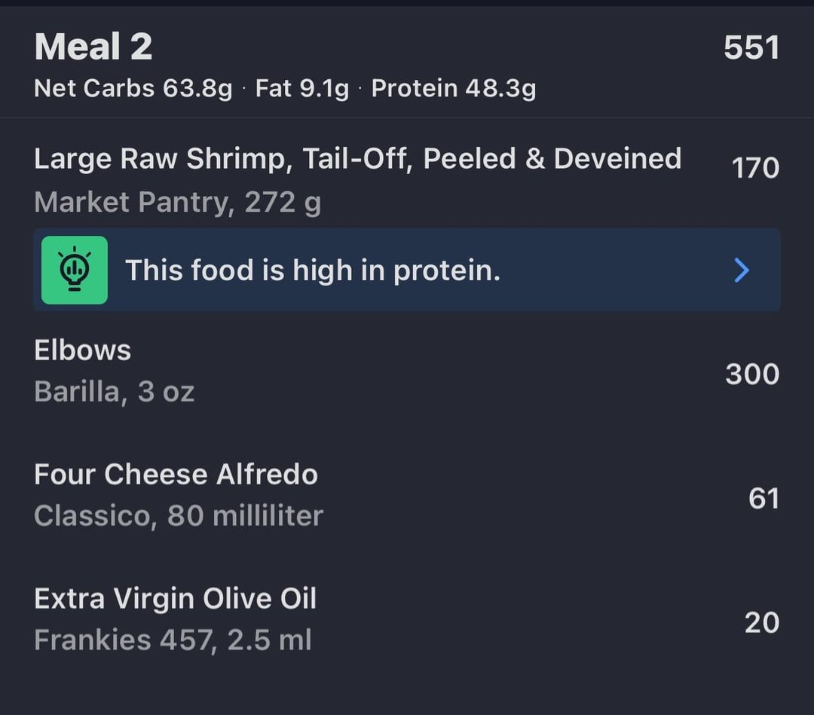The height and width of the screenshot is (715, 814).
Task: Tap the 170 calorie value for shrimp
Action: 755,168
